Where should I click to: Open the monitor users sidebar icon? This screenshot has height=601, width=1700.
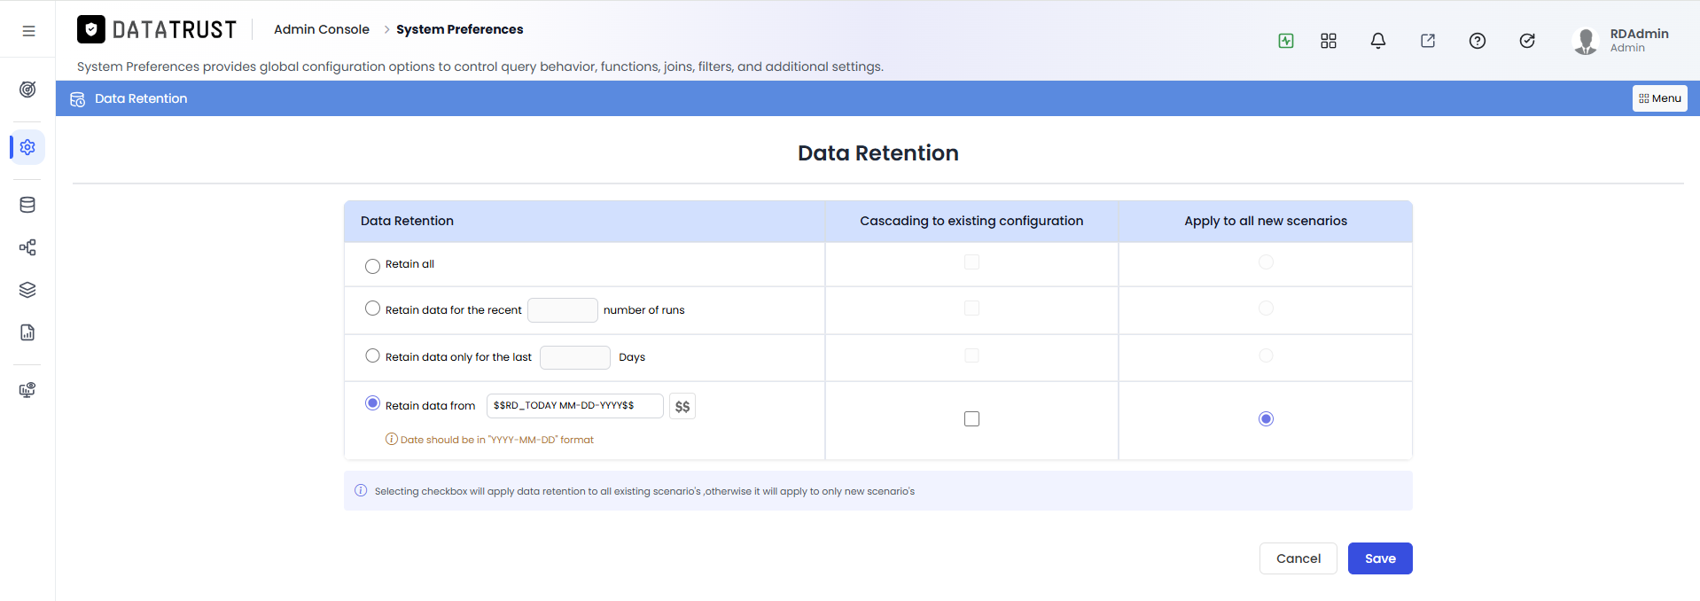pyautogui.click(x=27, y=390)
